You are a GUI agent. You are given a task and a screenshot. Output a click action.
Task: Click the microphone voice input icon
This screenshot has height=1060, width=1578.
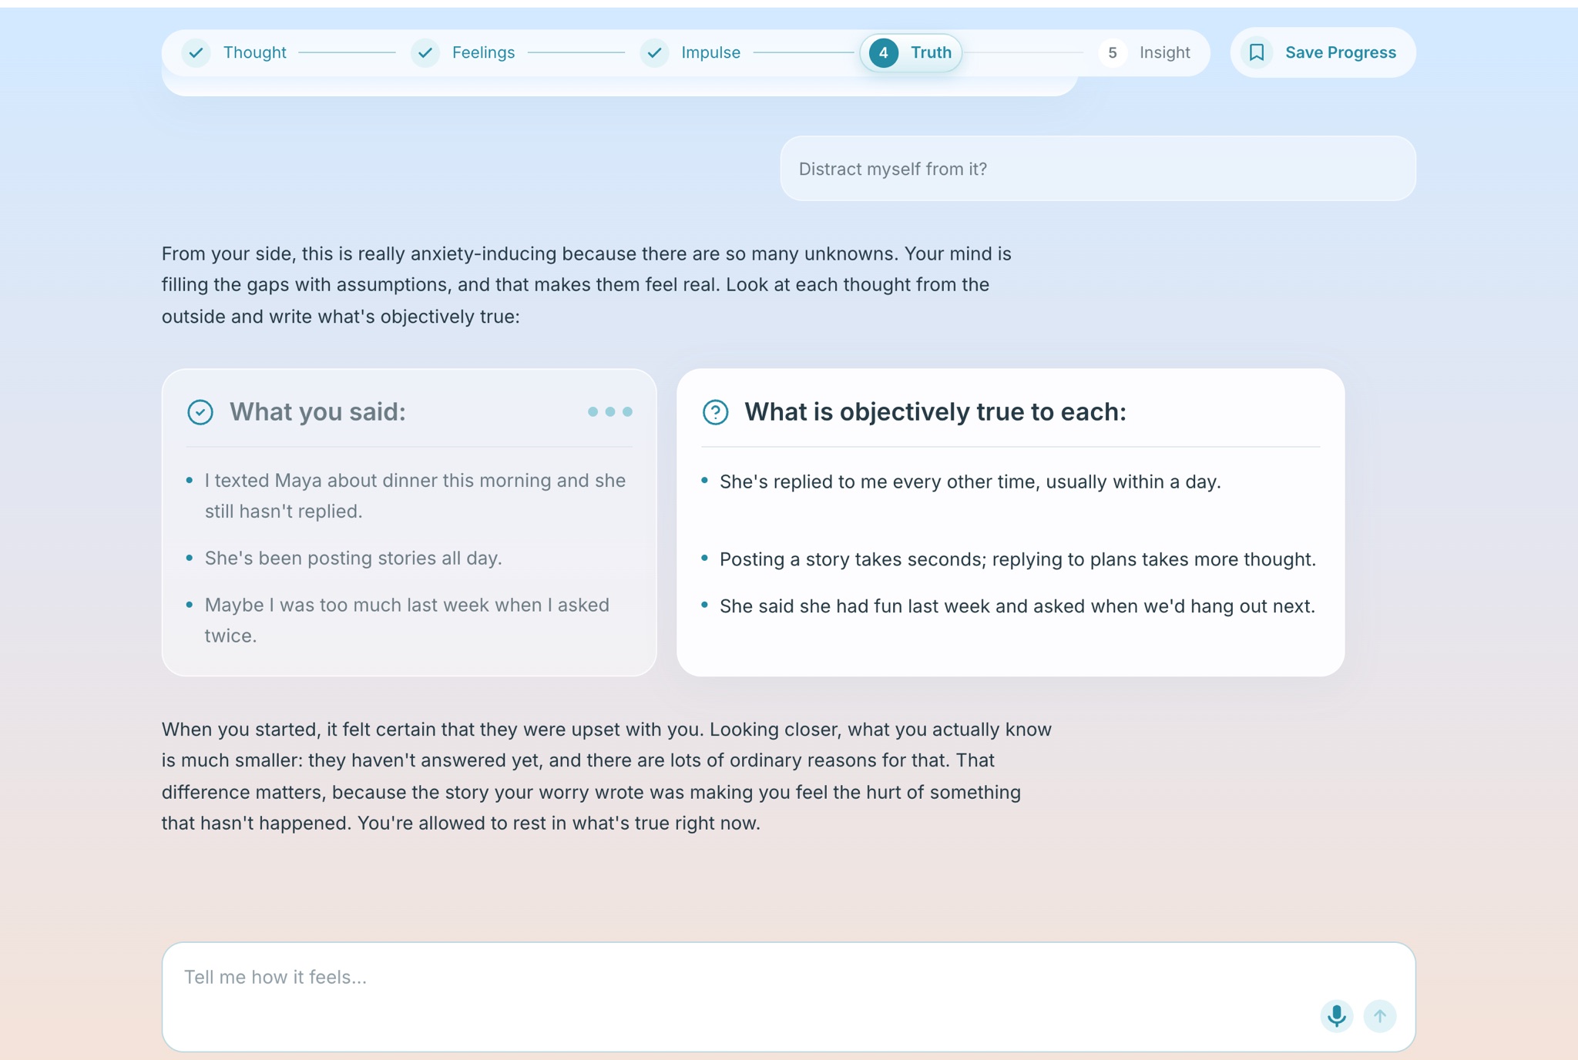[x=1336, y=1015]
